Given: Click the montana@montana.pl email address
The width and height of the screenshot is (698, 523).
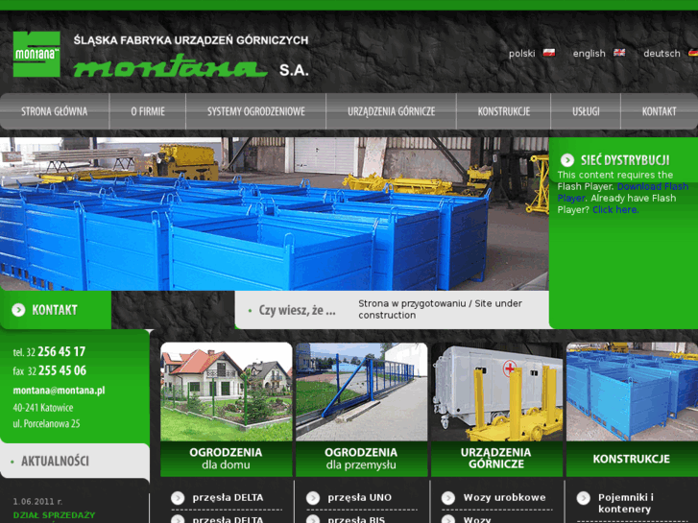Looking at the screenshot, I should pos(59,391).
